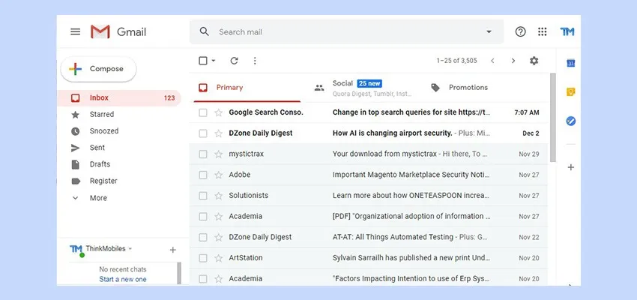Open the Important Magento Marketplace email
The image size is (637, 300).
coord(411,175)
